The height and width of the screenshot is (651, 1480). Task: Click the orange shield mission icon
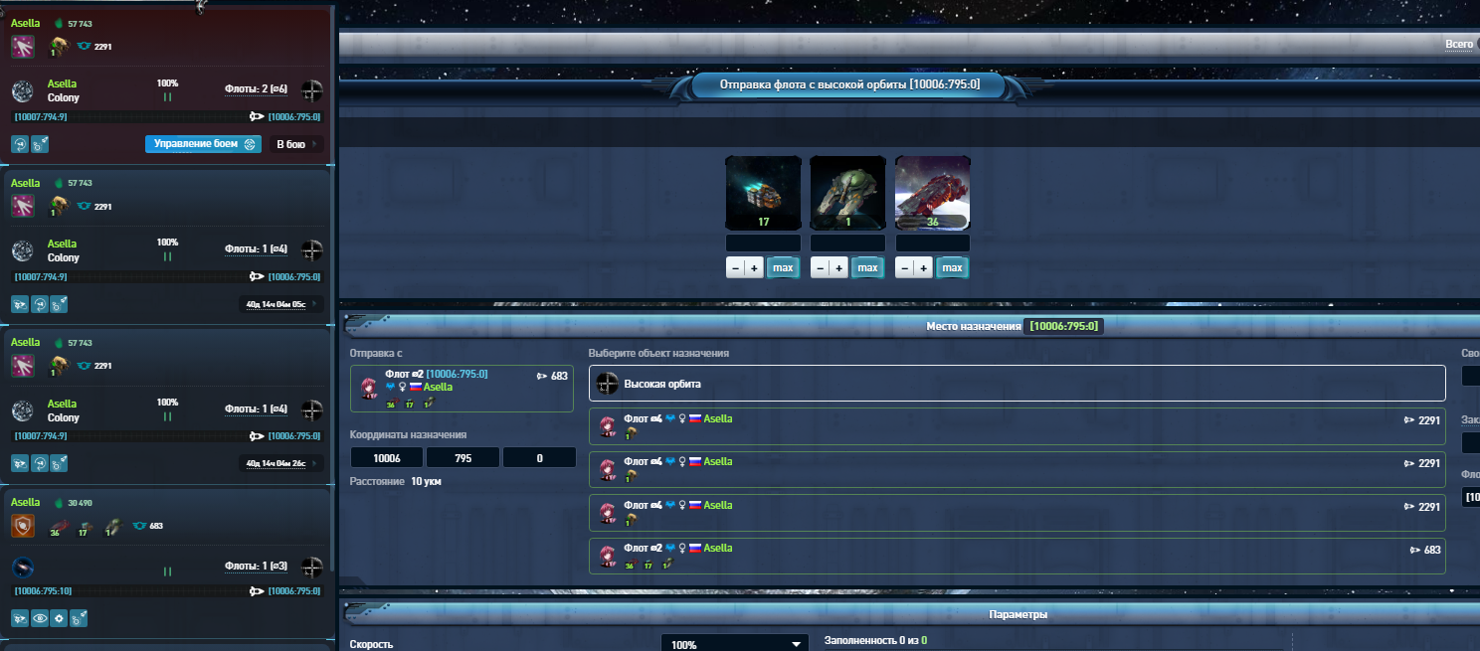[x=23, y=526]
